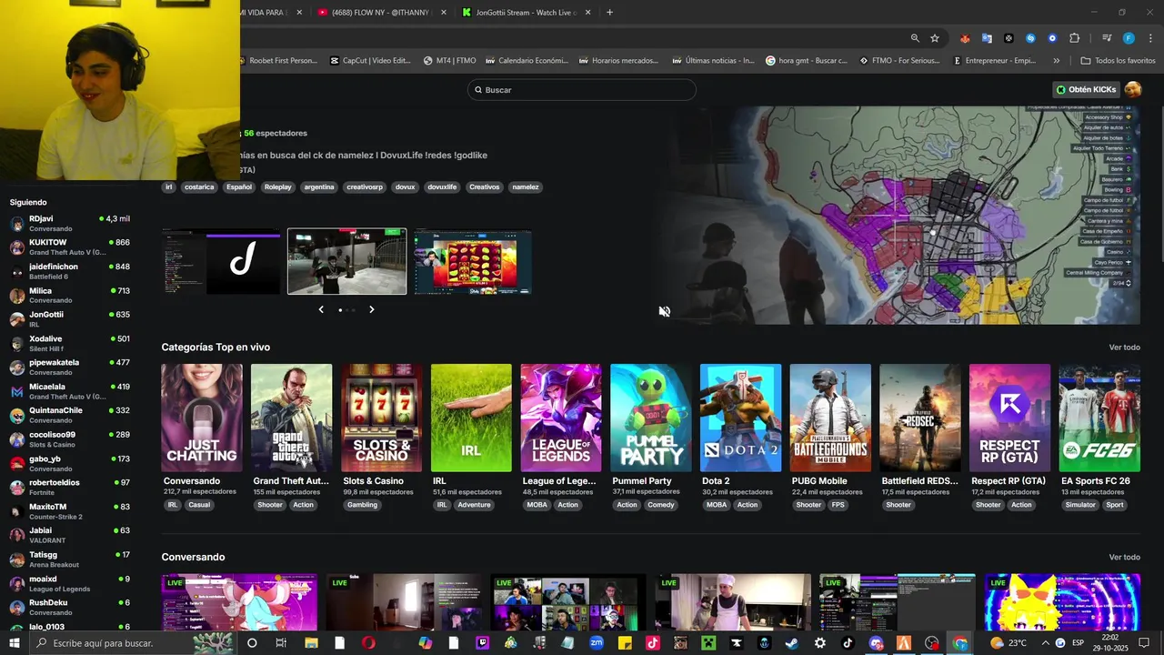Select the slots game stream thumbnail

click(473, 262)
